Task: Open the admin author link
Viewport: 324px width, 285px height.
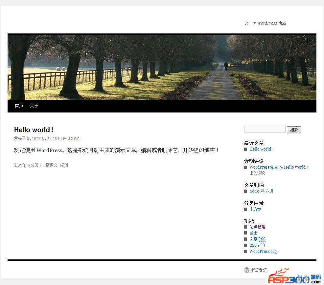Action: [x=74, y=138]
